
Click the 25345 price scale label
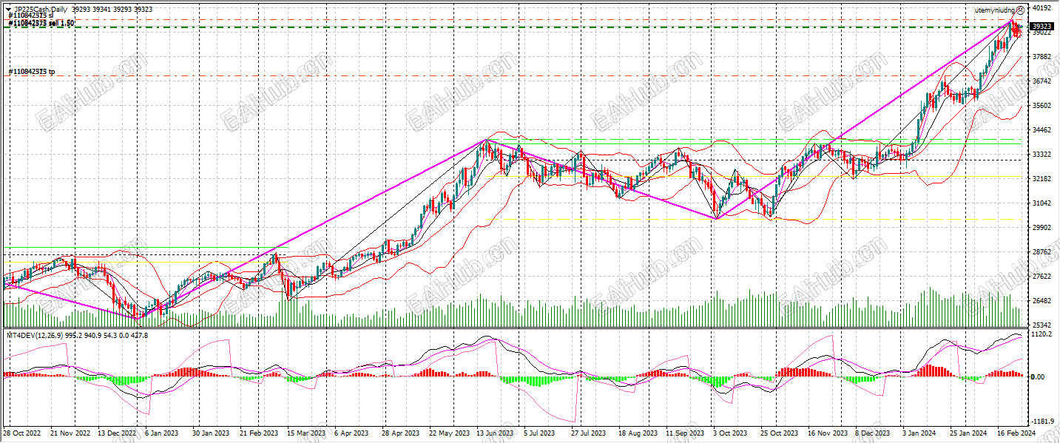tap(1042, 325)
